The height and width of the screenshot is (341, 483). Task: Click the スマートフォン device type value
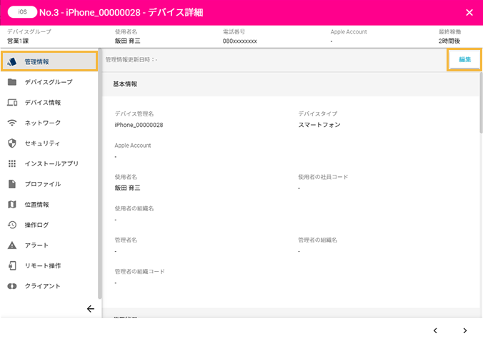click(319, 125)
